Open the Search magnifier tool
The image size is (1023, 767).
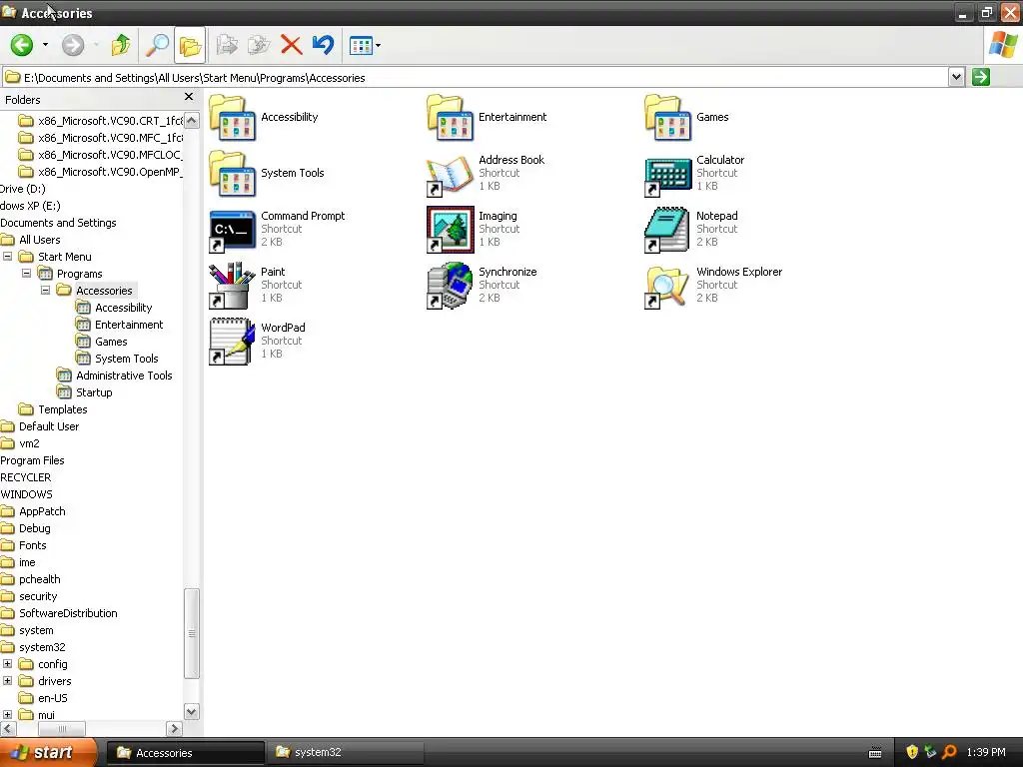pyautogui.click(x=157, y=45)
